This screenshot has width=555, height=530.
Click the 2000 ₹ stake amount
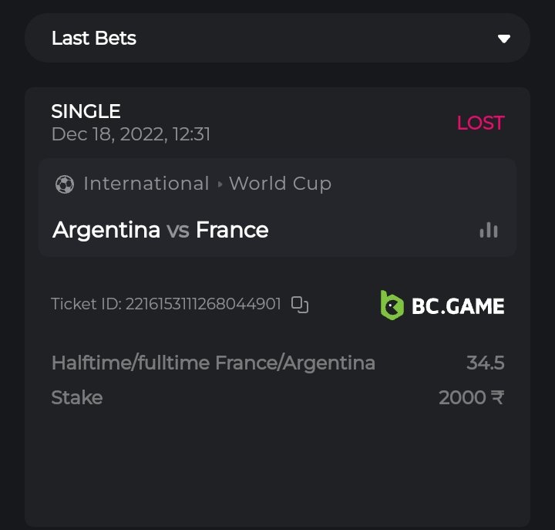coord(471,397)
